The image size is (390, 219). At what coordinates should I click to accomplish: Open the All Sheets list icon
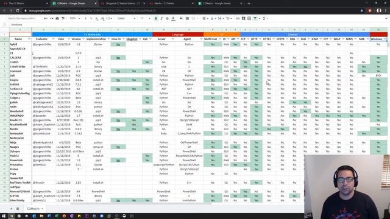pos(18,209)
